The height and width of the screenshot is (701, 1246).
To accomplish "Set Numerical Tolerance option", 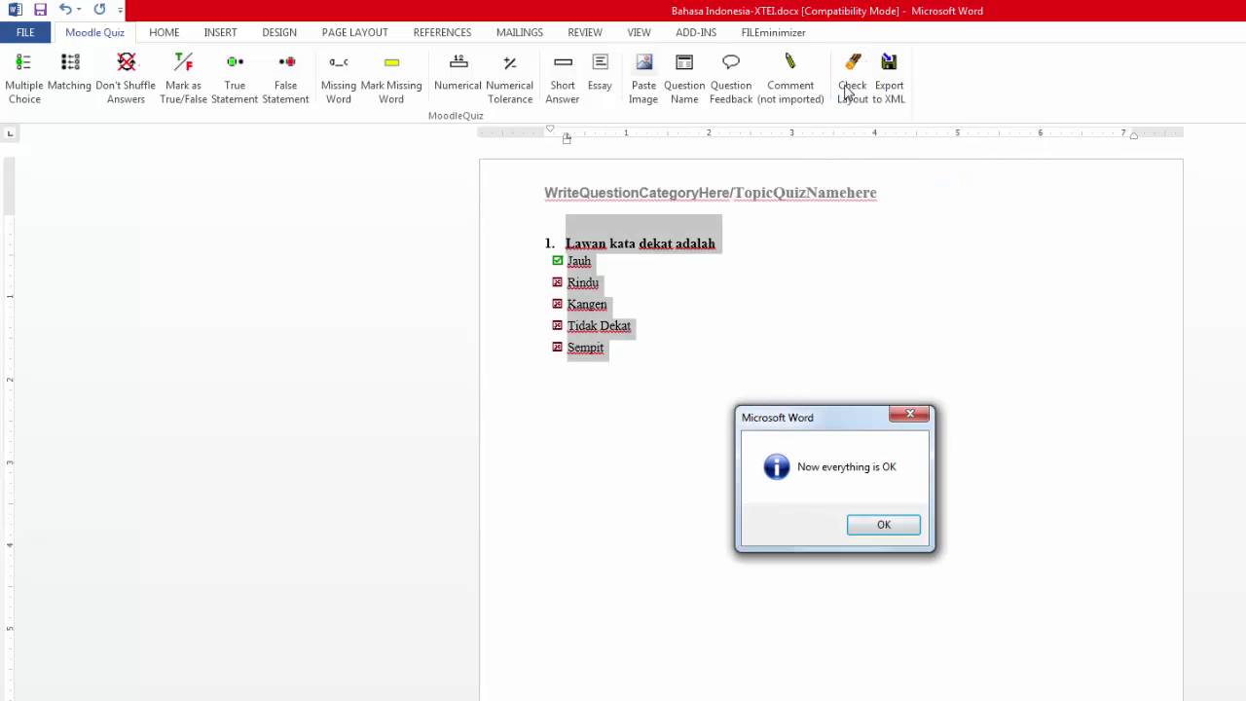I will [510, 78].
